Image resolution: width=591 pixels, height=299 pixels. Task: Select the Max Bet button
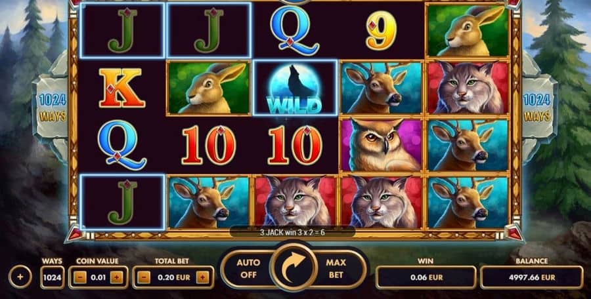point(336,268)
